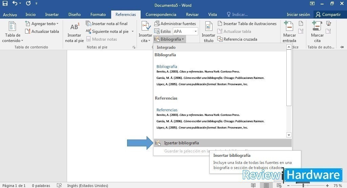This screenshot has height=188, width=347.
Task: Toggle the Bibliografía dropdown button
Action: pyautogui.click(x=170, y=39)
